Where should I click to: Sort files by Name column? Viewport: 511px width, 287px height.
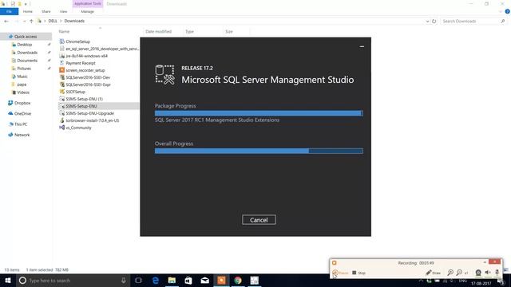click(64, 32)
